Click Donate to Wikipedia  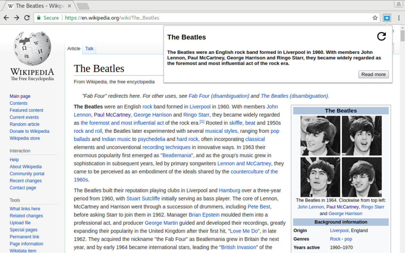click(x=29, y=131)
